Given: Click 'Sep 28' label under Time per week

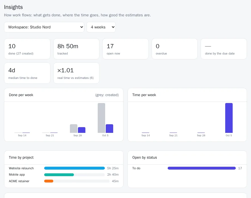Looking at the screenshot, I should (201, 135).
